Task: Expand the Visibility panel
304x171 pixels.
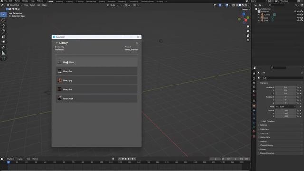Action: [263, 141]
